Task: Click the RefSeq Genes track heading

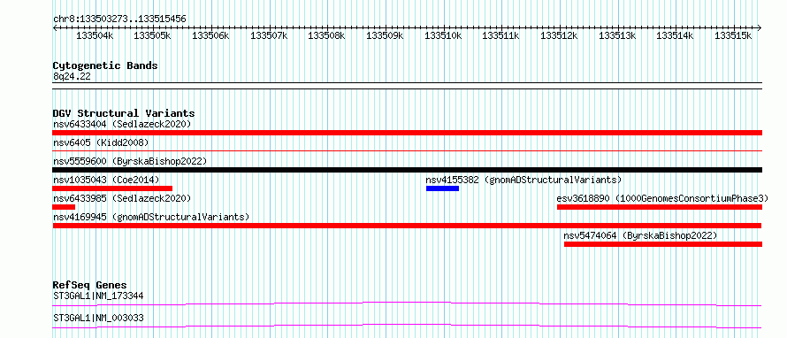Action: click(x=89, y=285)
